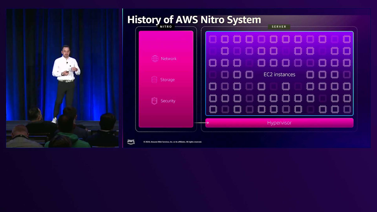Click the "Storage" text

167,80
